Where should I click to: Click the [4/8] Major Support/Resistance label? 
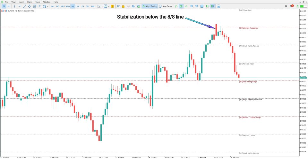[x=251, y=100]
